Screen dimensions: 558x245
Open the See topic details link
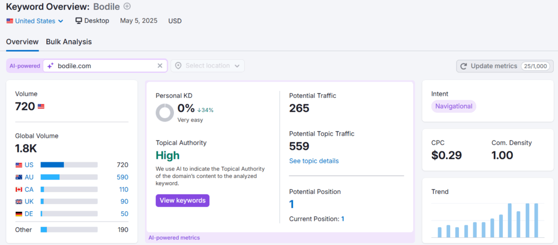click(x=314, y=161)
